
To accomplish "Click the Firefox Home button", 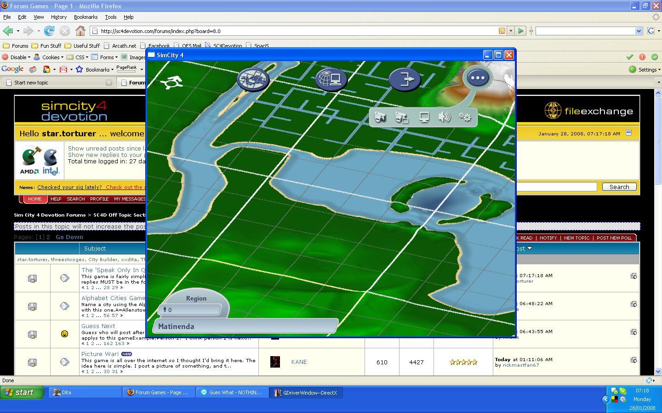I will 80,31.
